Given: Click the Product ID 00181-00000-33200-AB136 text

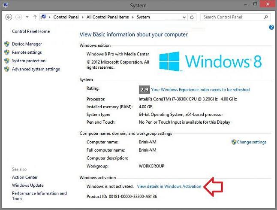Looking at the screenshot, I should pos(122,196).
